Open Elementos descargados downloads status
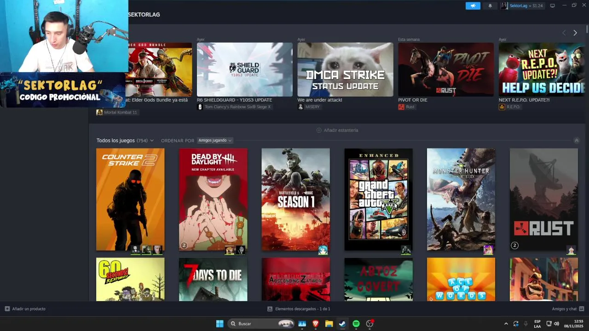Viewport: 589px width, 331px height. tap(299, 309)
